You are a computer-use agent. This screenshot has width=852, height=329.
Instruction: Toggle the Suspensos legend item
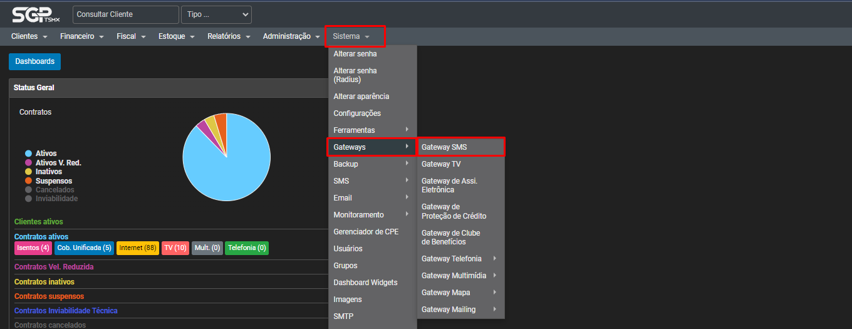tap(53, 181)
